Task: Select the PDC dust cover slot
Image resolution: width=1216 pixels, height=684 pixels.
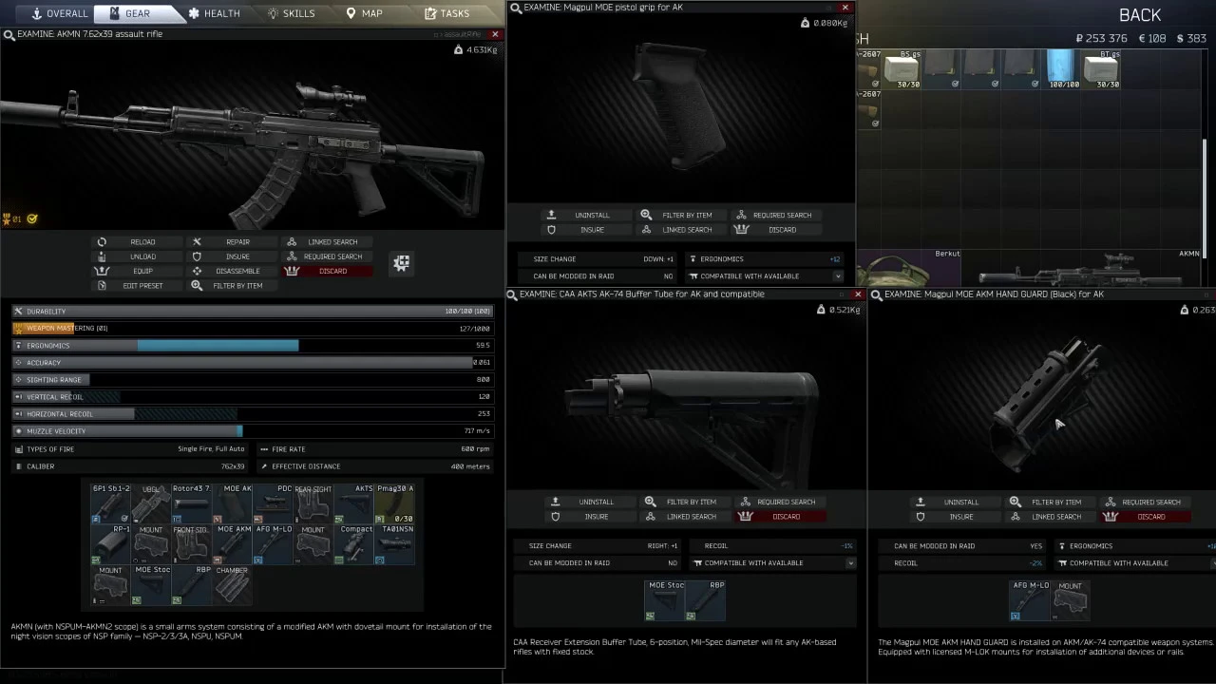Action: [273, 503]
